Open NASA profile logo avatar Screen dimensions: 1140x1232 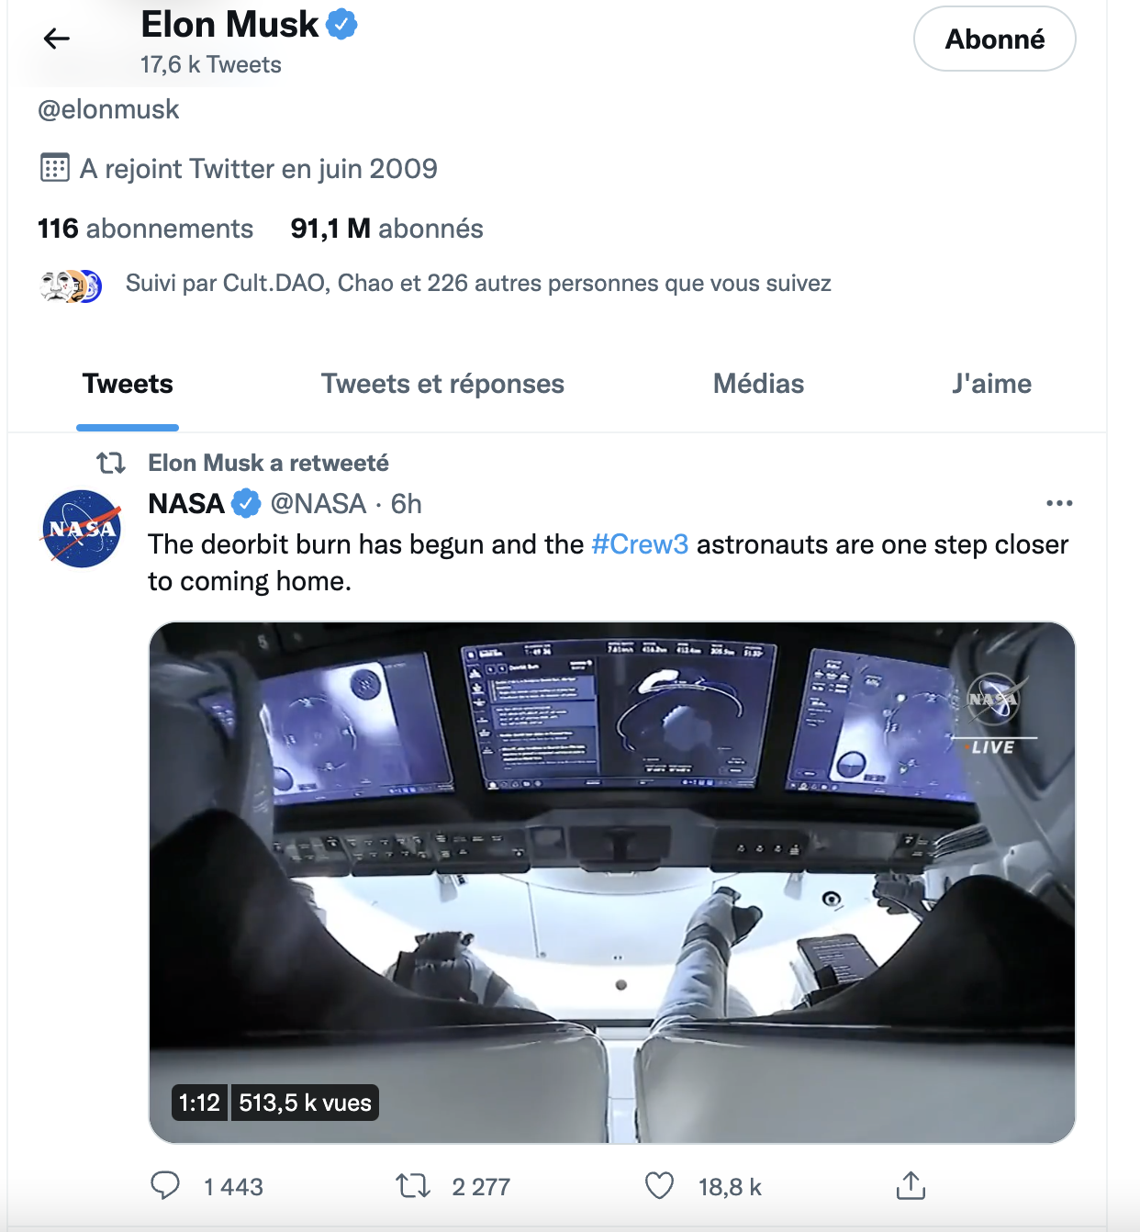(82, 529)
